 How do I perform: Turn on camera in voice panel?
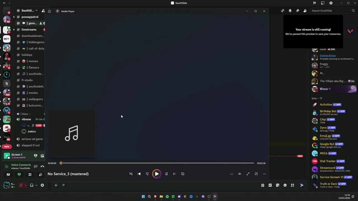pyautogui.click(x=8, y=174)
